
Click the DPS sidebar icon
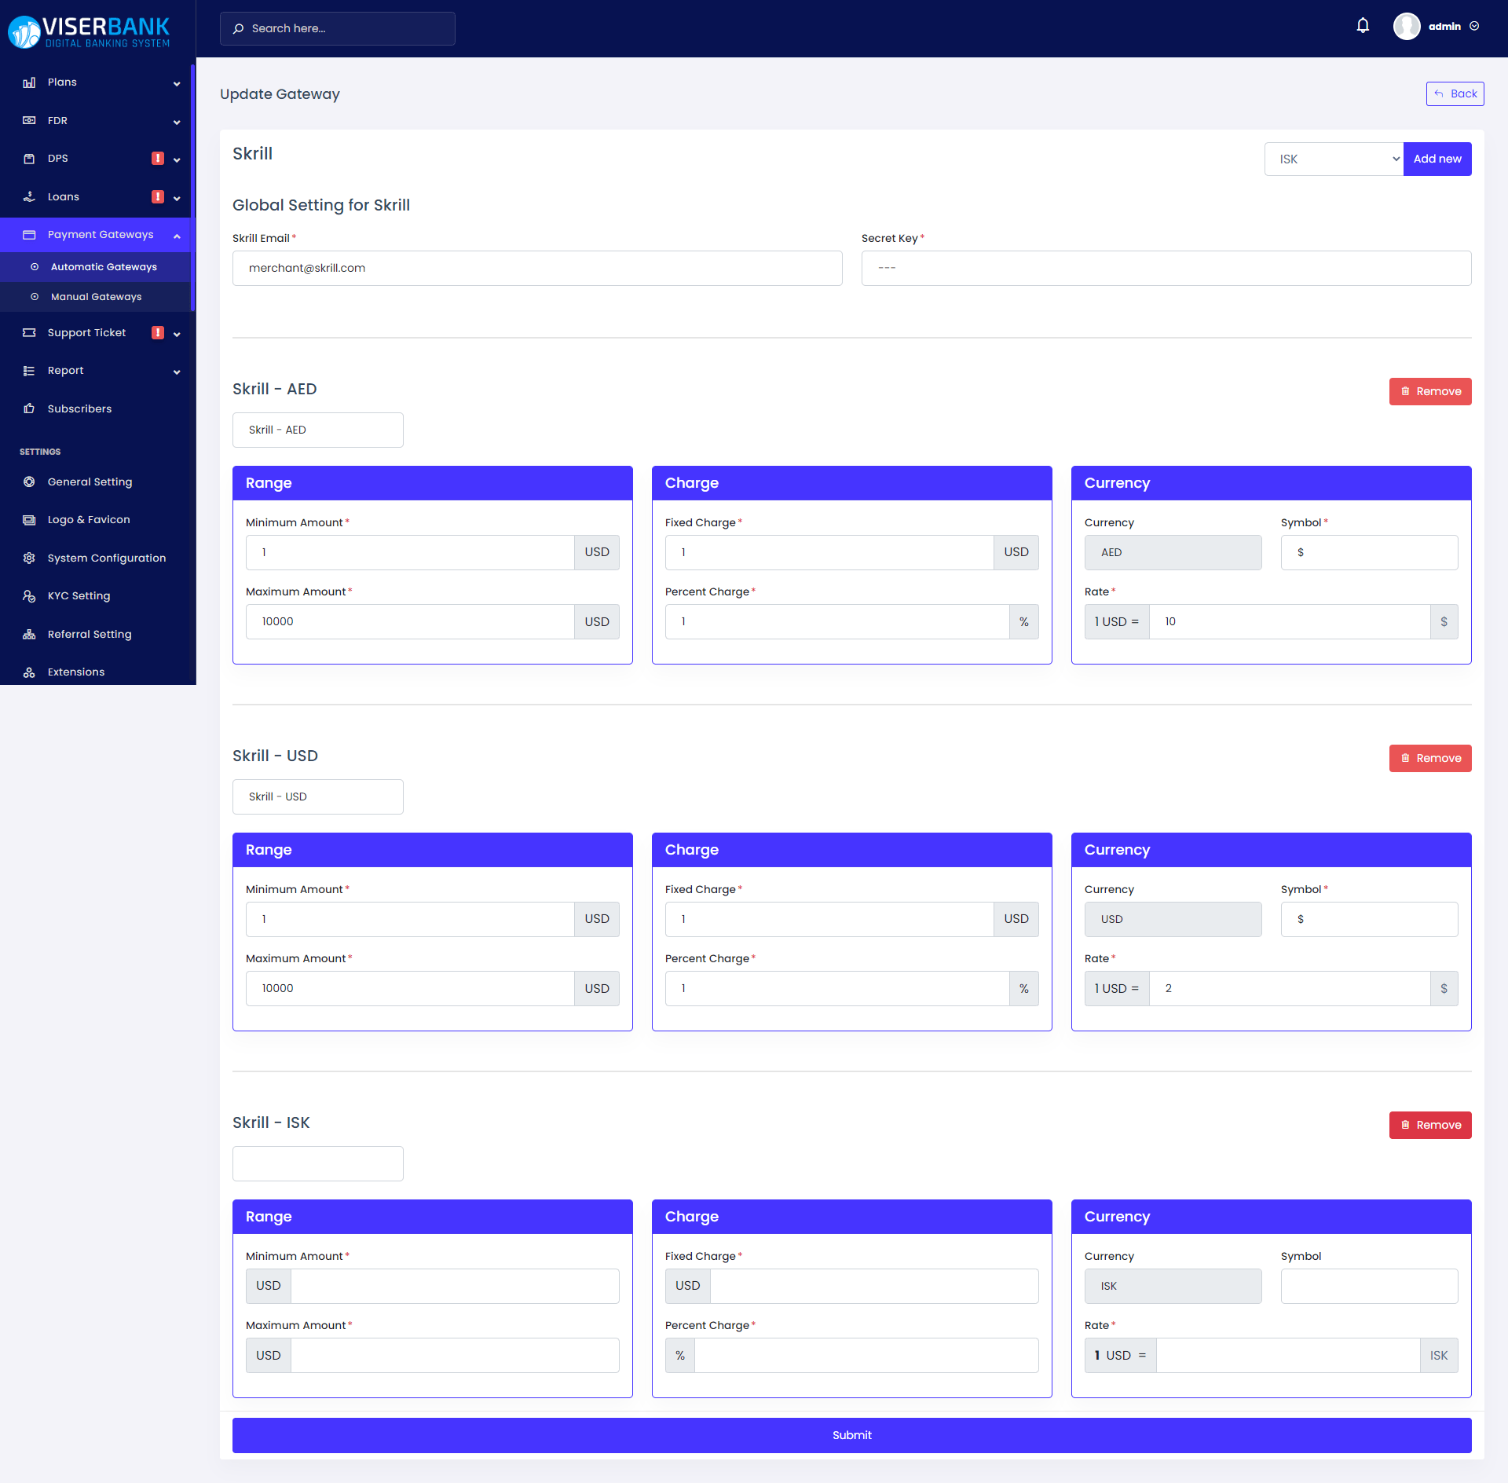(29, 159)
